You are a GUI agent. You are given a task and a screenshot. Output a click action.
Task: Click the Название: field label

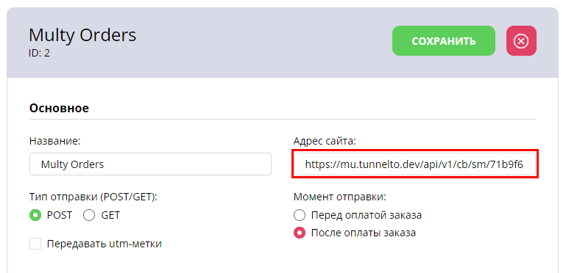(55, 141)
